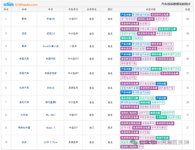Click the AION S Plus car series cell
This screenshot has height=150, width=195.
[x=51, y=142]
